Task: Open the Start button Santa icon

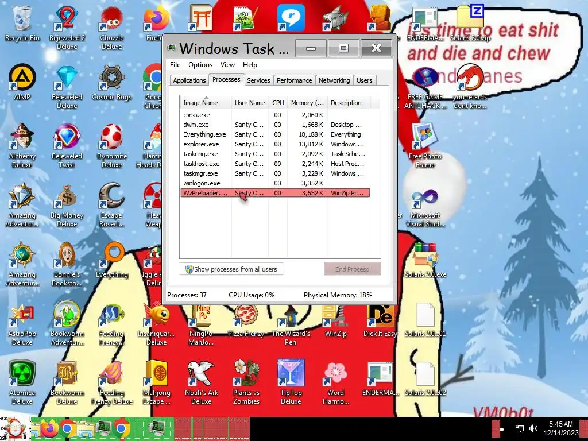Action: [14, 428]
